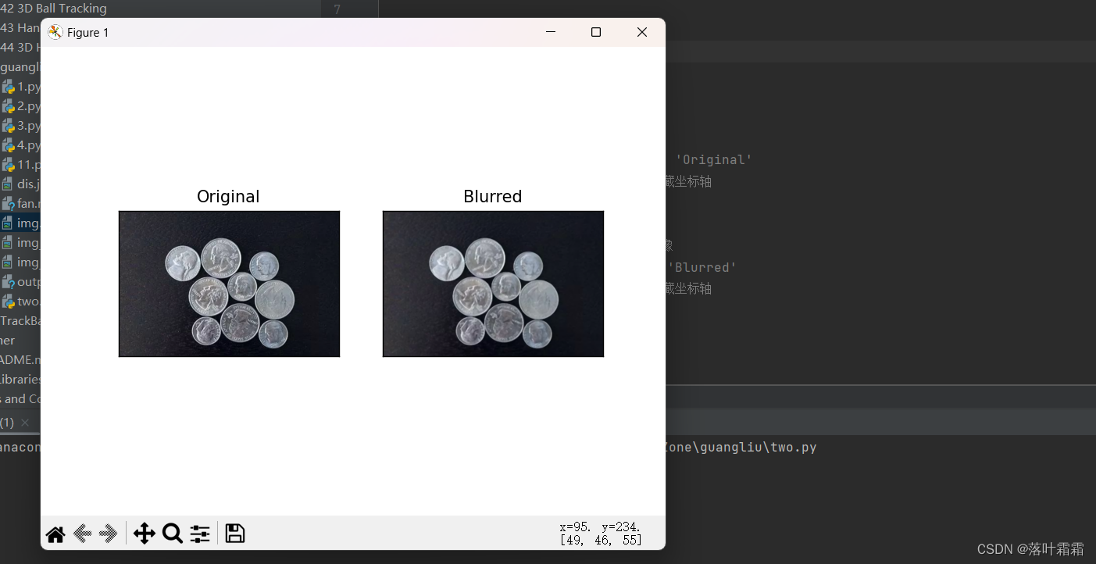Click the 'Original' subplot title

pyautogui.click(x=228, y=196)
